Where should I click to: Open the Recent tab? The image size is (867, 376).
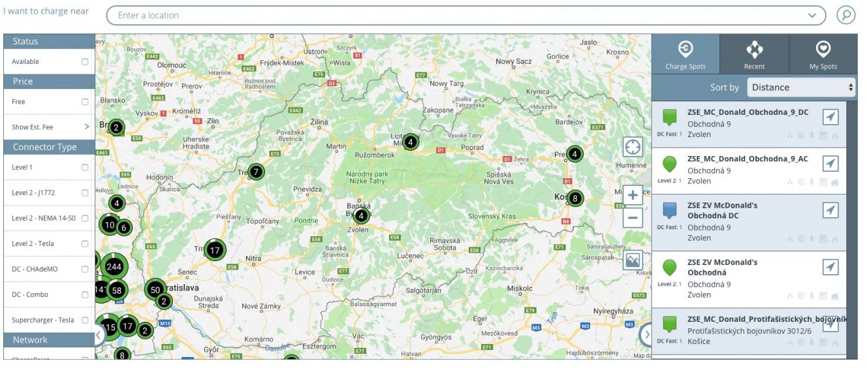[x=754, y=54]
